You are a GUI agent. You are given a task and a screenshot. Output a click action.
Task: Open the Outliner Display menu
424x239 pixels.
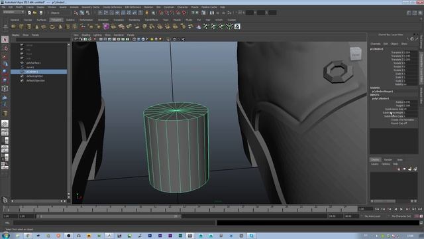pos(15,35)
